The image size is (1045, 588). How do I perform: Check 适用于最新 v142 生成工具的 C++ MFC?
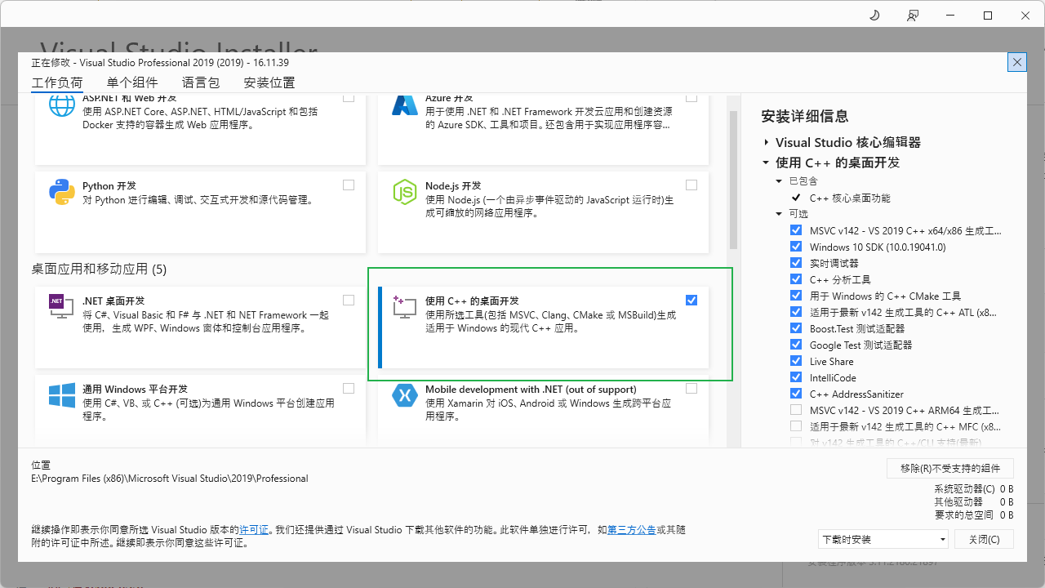pos(796,426)
